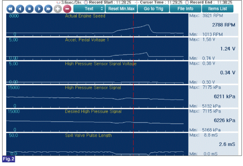Open the Text display mode dropdown
Viewport: 243px width, 166px height.
click(x=89, y=9)
